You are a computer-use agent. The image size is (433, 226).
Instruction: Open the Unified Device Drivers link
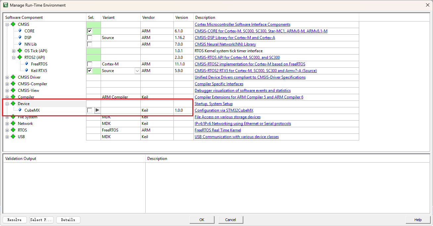point(250,77)
